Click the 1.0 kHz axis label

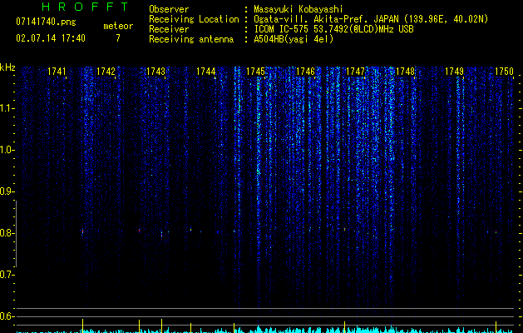(7, 150)
